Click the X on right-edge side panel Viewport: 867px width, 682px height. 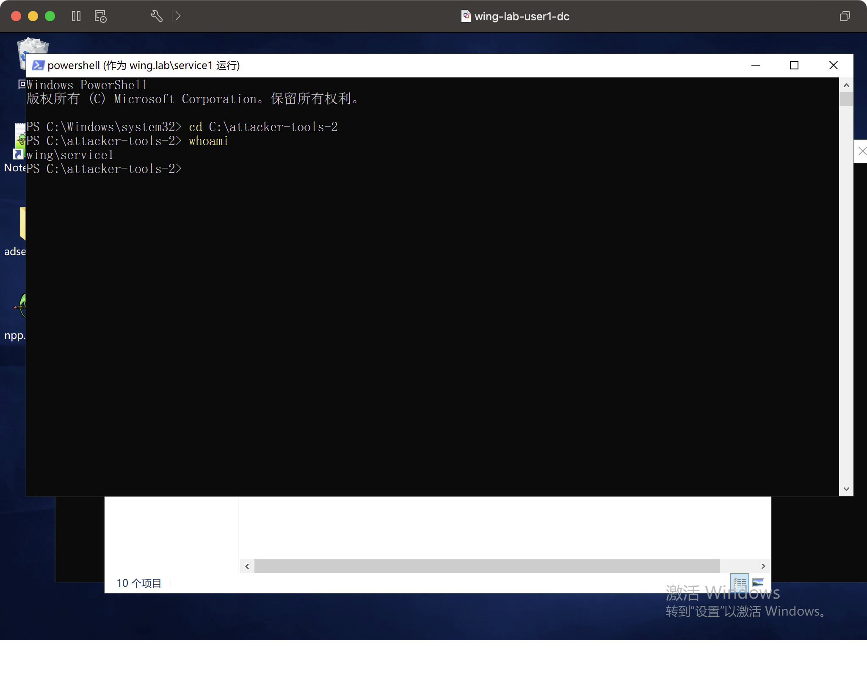coord(862,151)
